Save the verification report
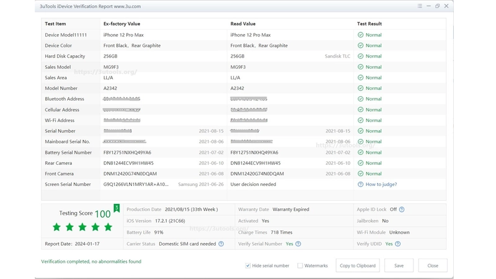Image resolution: width=496 pixels, height=279 pixels. point(399,266)
